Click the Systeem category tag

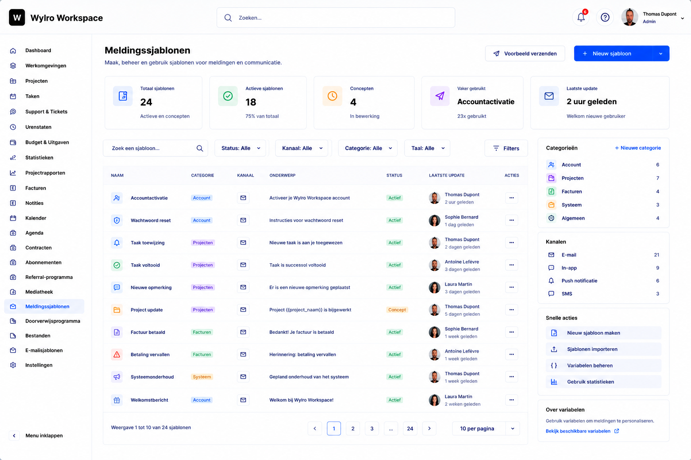202,377
